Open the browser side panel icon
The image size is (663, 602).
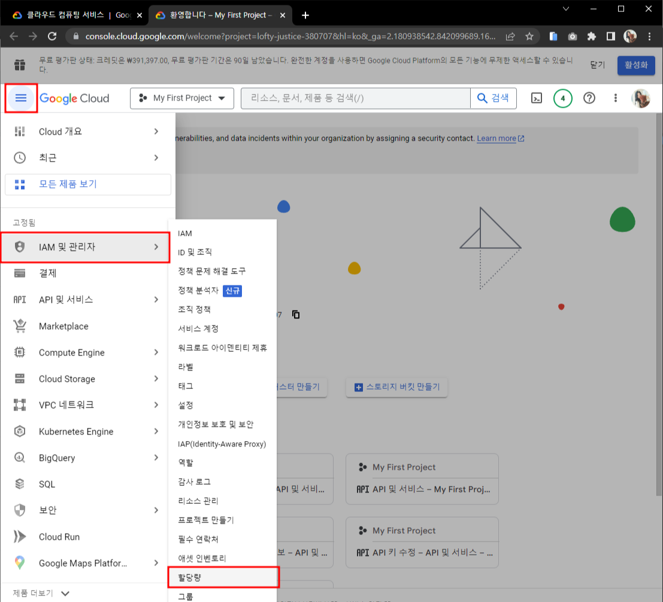point(610,37)
